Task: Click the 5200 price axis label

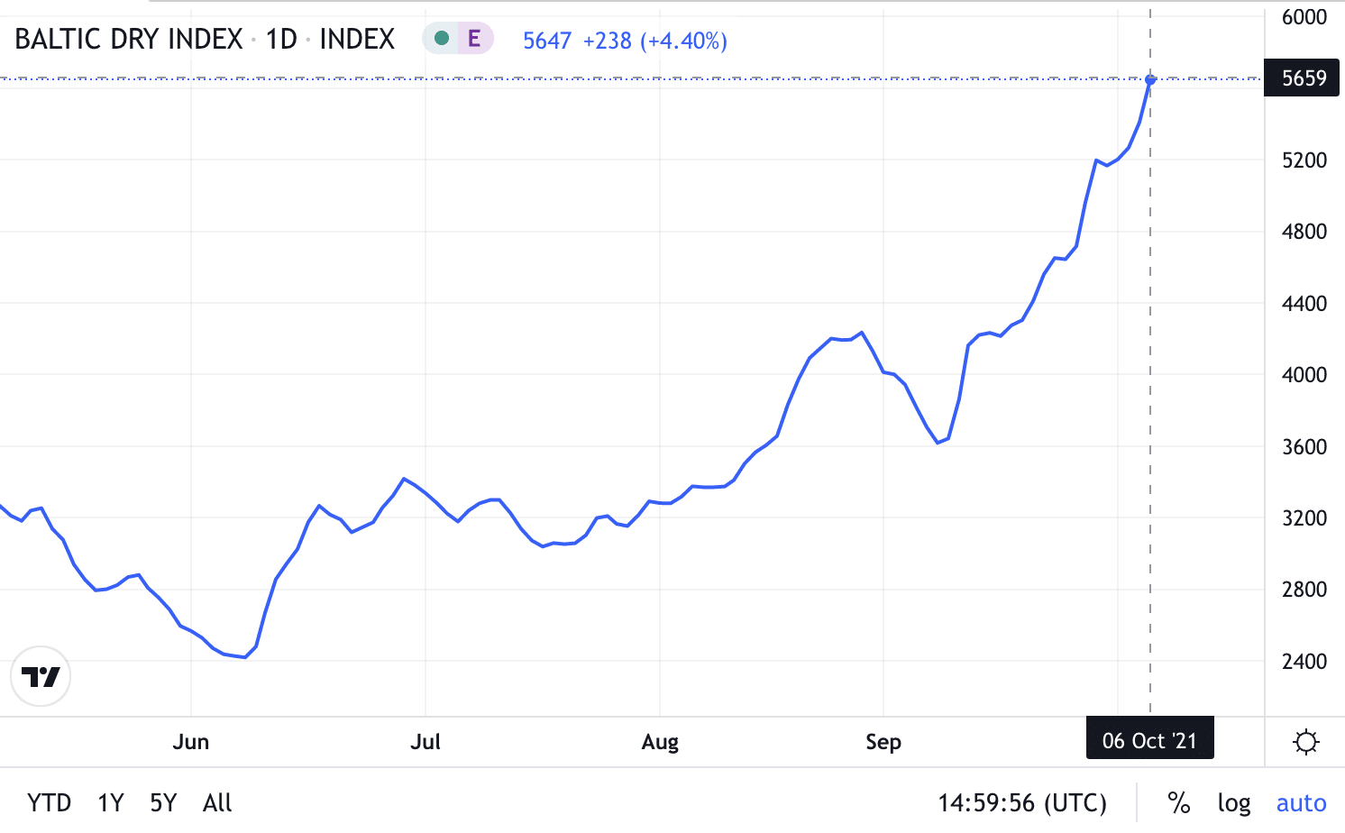Action: click(1304, 160)
